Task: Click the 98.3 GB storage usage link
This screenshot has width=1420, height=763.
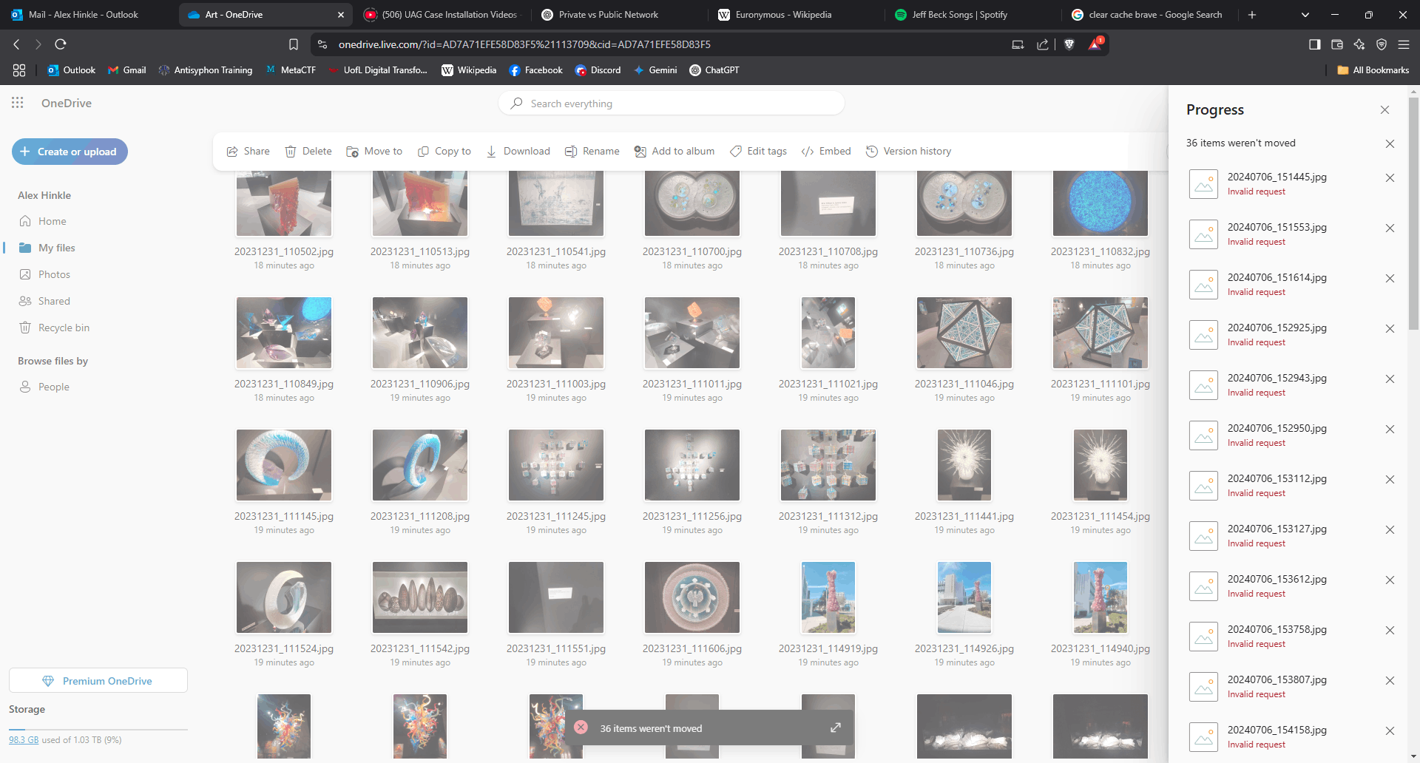Action: [x=24, y=739]
